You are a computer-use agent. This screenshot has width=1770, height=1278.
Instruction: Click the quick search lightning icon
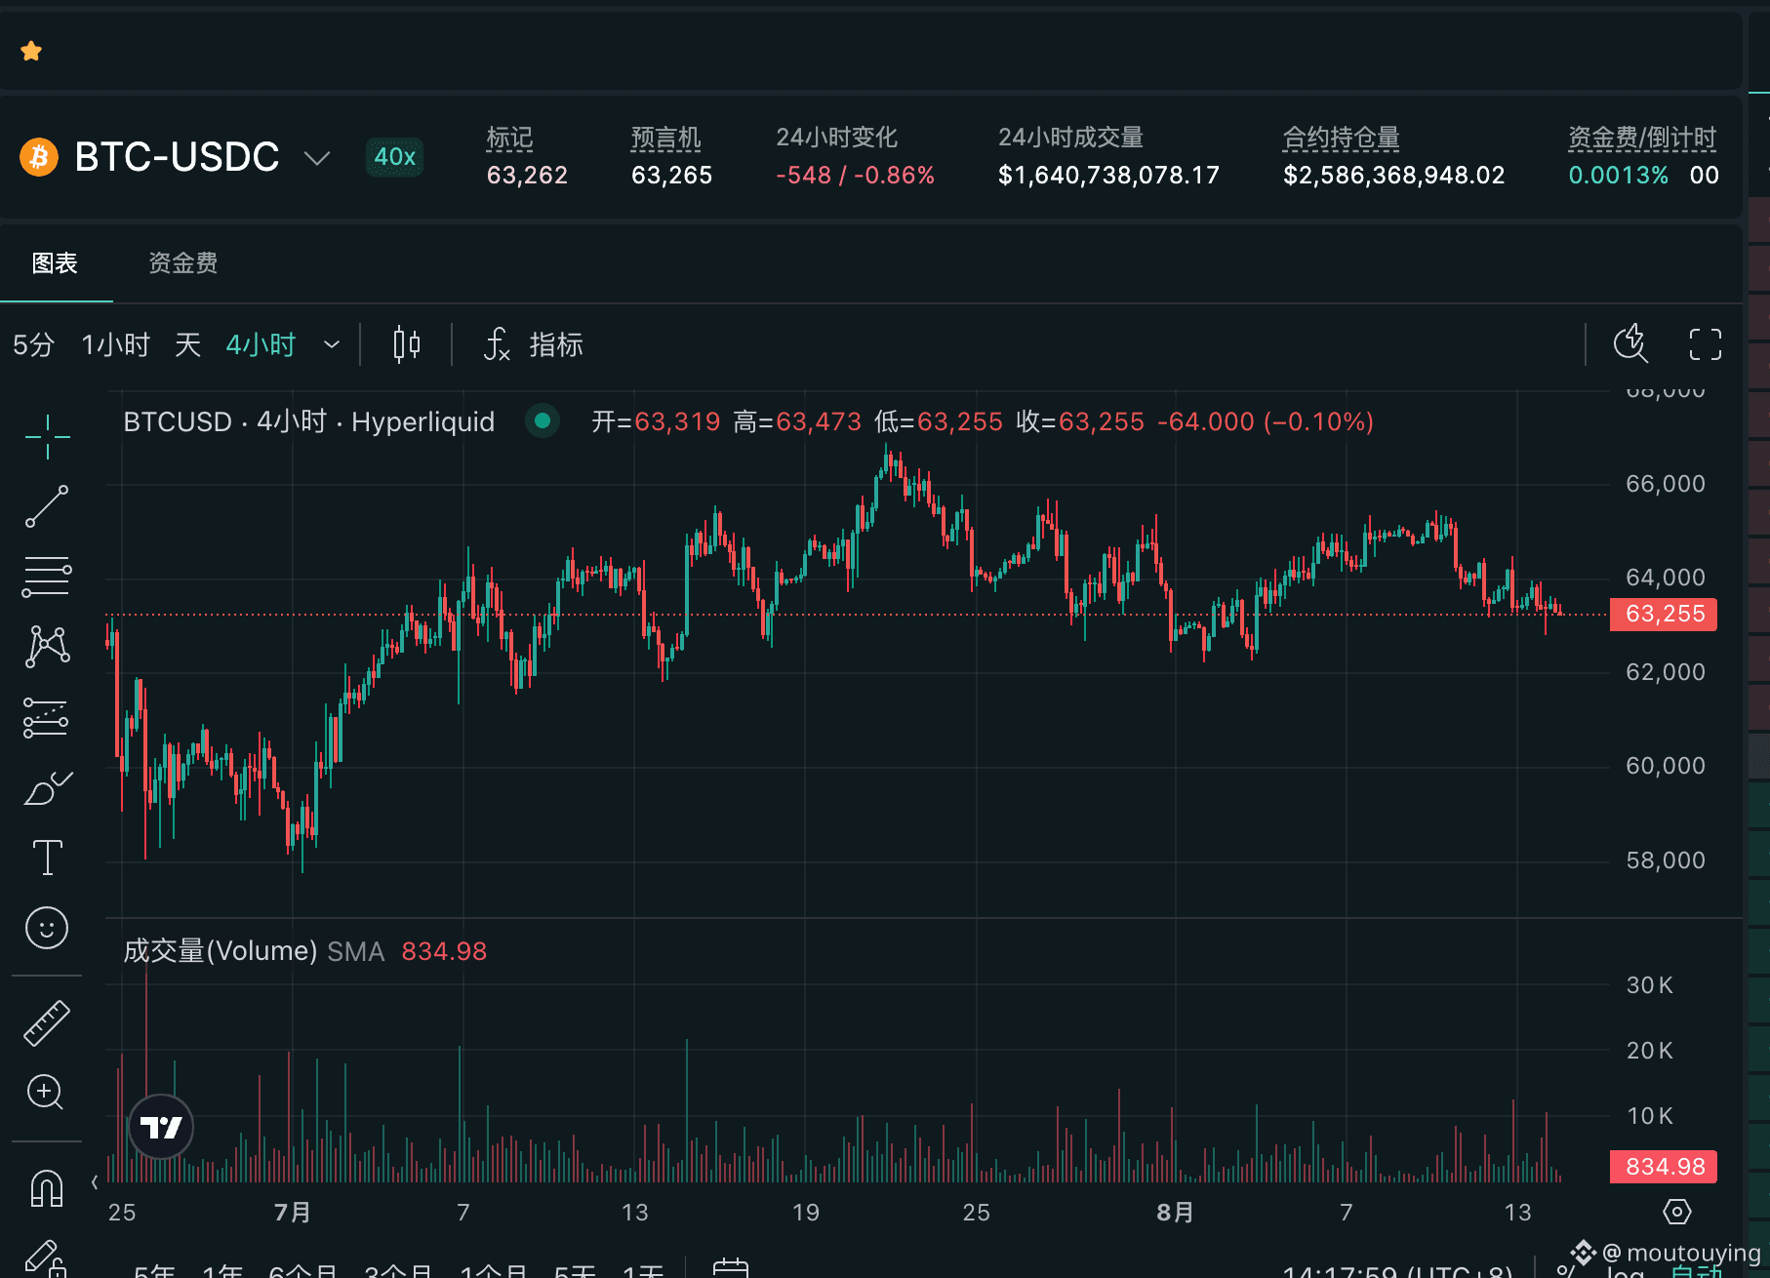pos(1630,343)
